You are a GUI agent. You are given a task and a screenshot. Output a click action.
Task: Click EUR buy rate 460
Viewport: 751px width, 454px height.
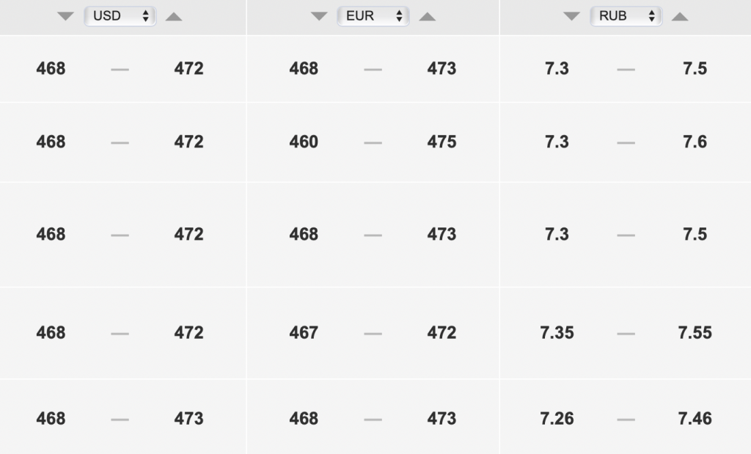(x=304, y=142)
